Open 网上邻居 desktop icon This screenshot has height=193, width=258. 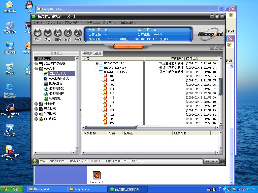click(10, 48)
